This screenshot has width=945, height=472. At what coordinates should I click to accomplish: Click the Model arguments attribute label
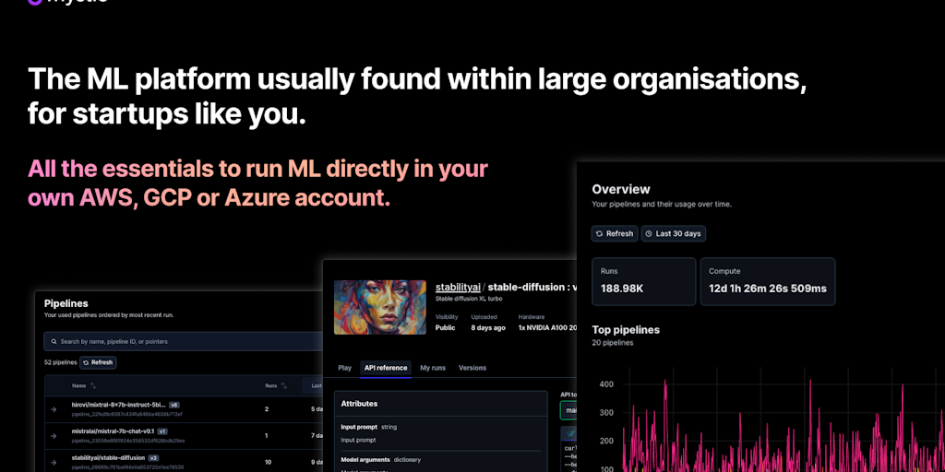pyautogui.click(x=365, y=460)
